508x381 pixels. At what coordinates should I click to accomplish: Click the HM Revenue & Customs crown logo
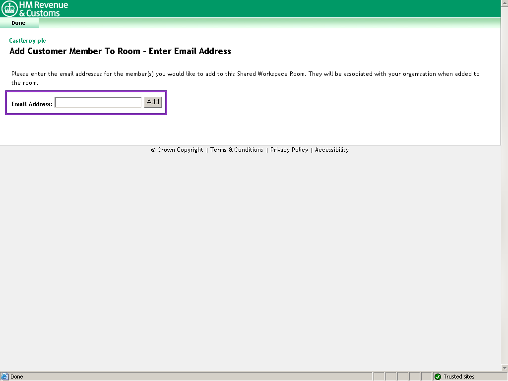point(9,8)
